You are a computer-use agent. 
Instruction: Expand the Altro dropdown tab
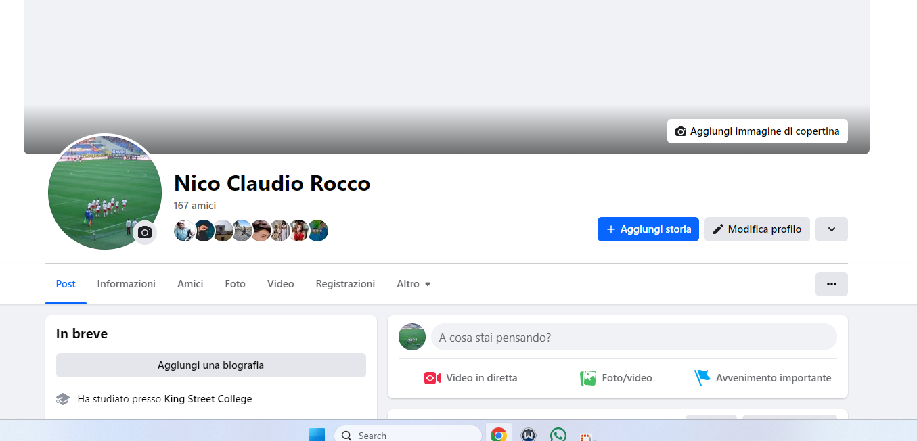point(413,284)
